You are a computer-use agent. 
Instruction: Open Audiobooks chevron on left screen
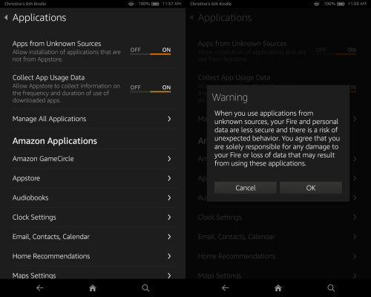click(169, 198)
